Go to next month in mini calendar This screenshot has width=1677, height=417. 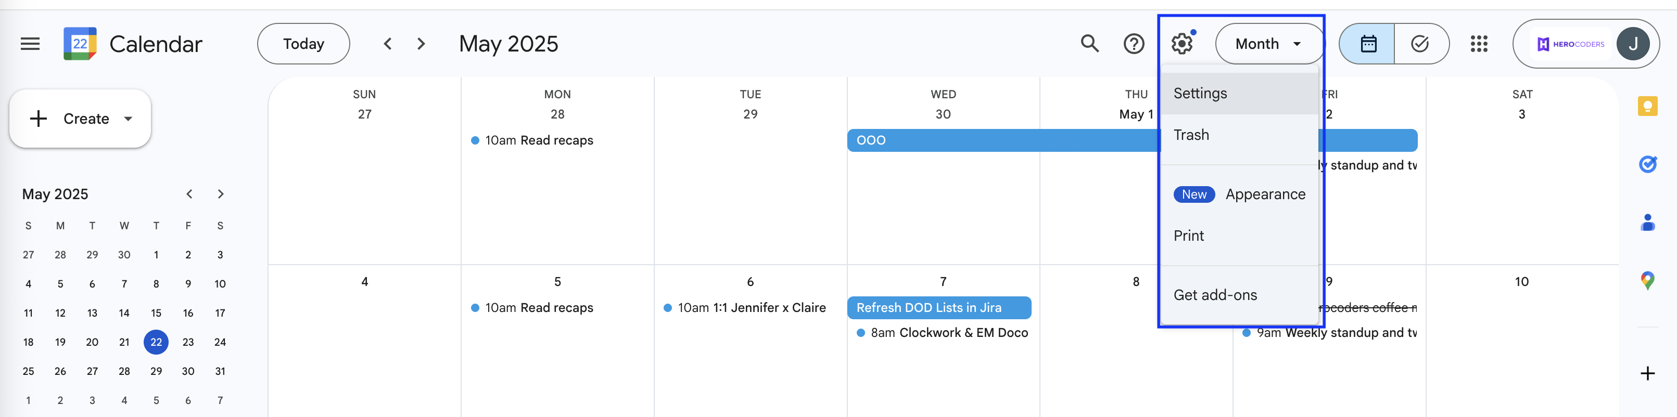coord(221,194)
